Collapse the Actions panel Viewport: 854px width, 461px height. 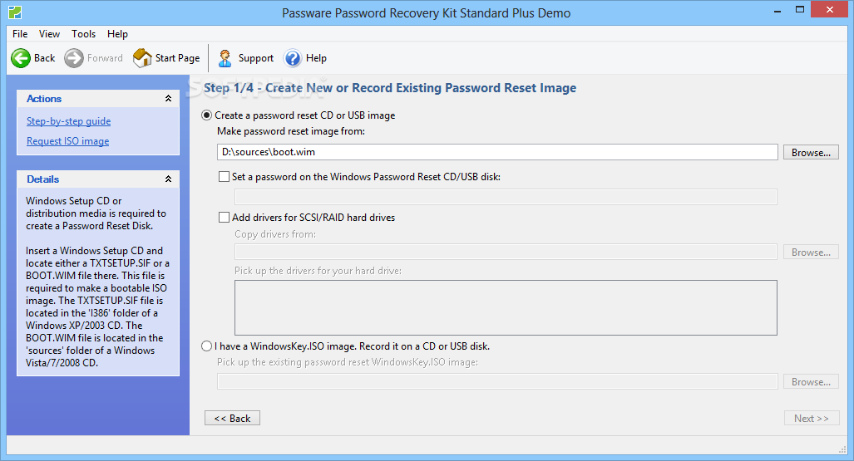coord(168,99)
